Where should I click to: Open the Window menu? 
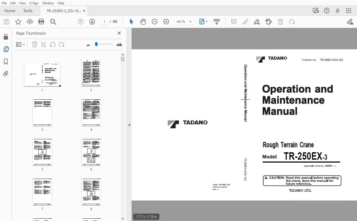click(48, 3)
